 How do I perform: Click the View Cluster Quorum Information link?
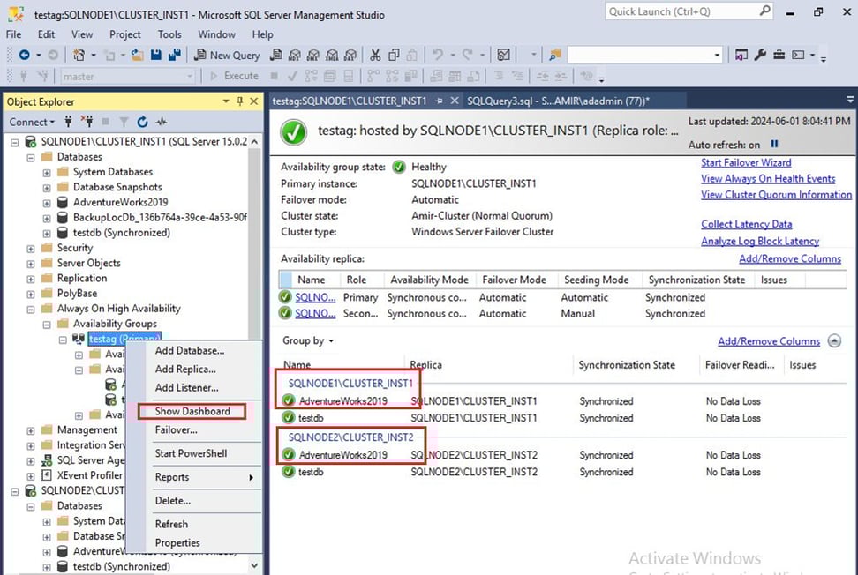tap(776, 195)
